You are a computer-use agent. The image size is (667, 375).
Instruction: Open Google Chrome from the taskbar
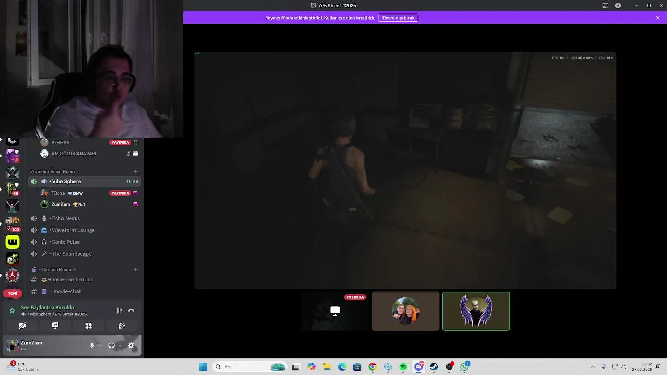372,367
